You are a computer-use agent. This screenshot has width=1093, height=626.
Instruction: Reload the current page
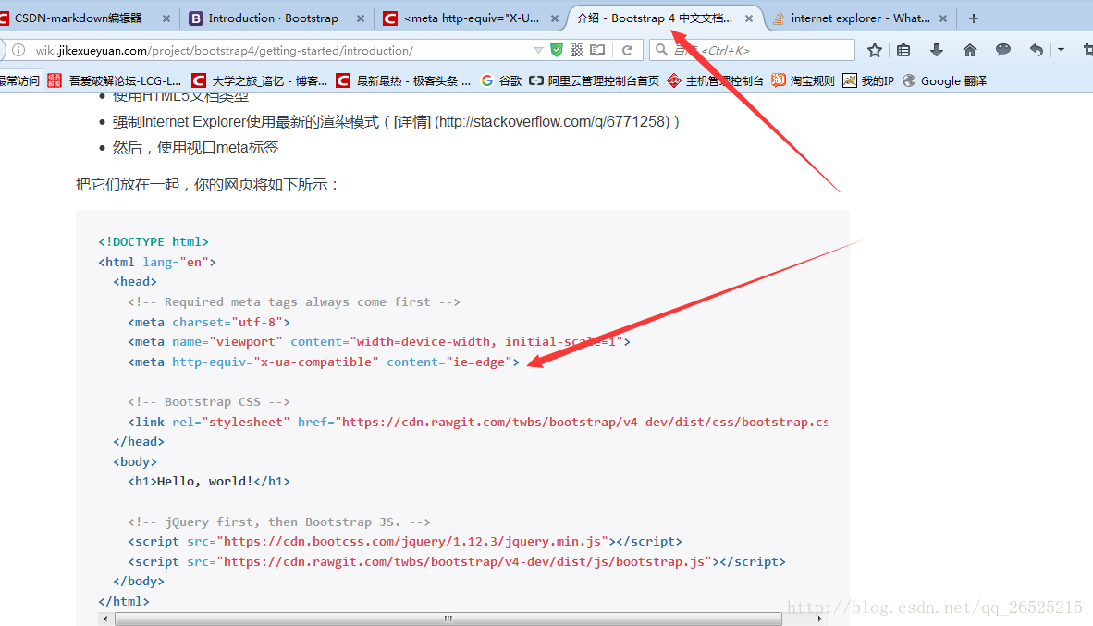(x=627, y=50)
